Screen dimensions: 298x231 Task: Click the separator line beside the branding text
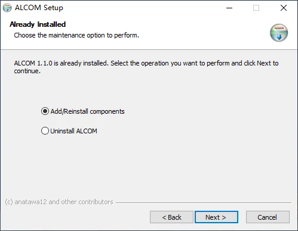click(x=204, y=202)
